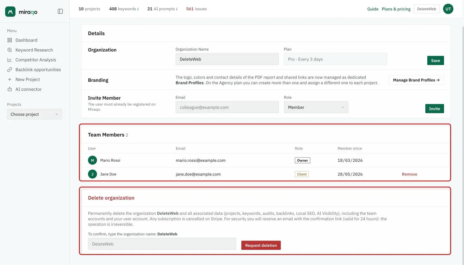Click Jane Doe's avatar circle
464x265 pixels.
click(x=92, y=174)
